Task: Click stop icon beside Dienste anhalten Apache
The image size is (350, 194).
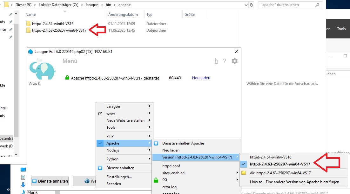Action: (x=156, y=143)
